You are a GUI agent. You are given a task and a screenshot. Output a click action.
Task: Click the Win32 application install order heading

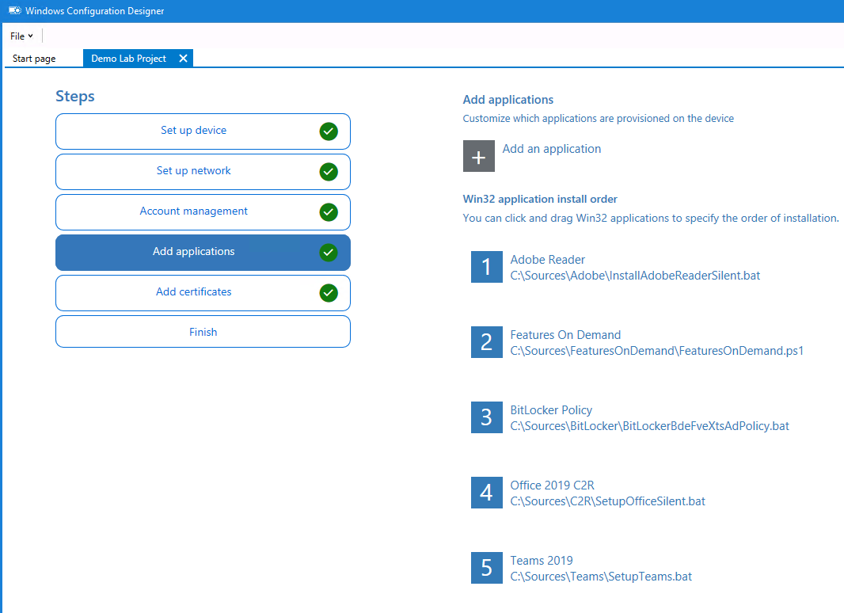540,200
